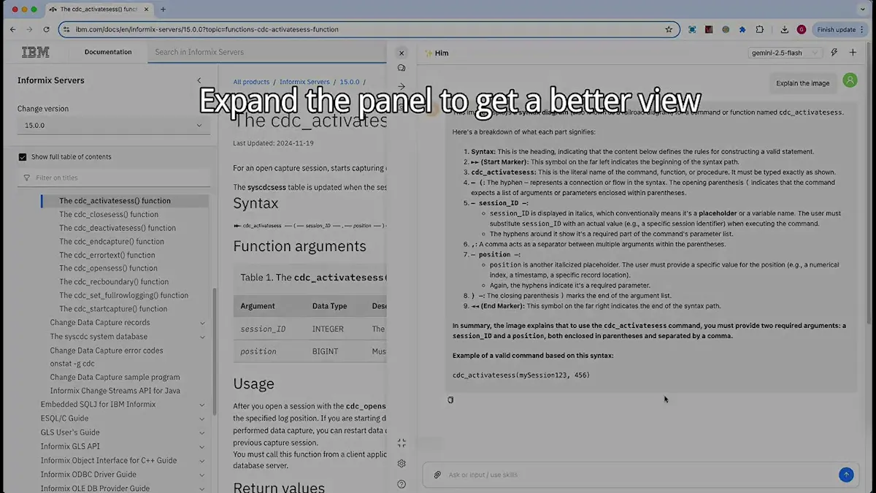Click the red square extension icon
The width and height of the screenshot is (876, 493).
pyautogui.click(x=709, y=29)
